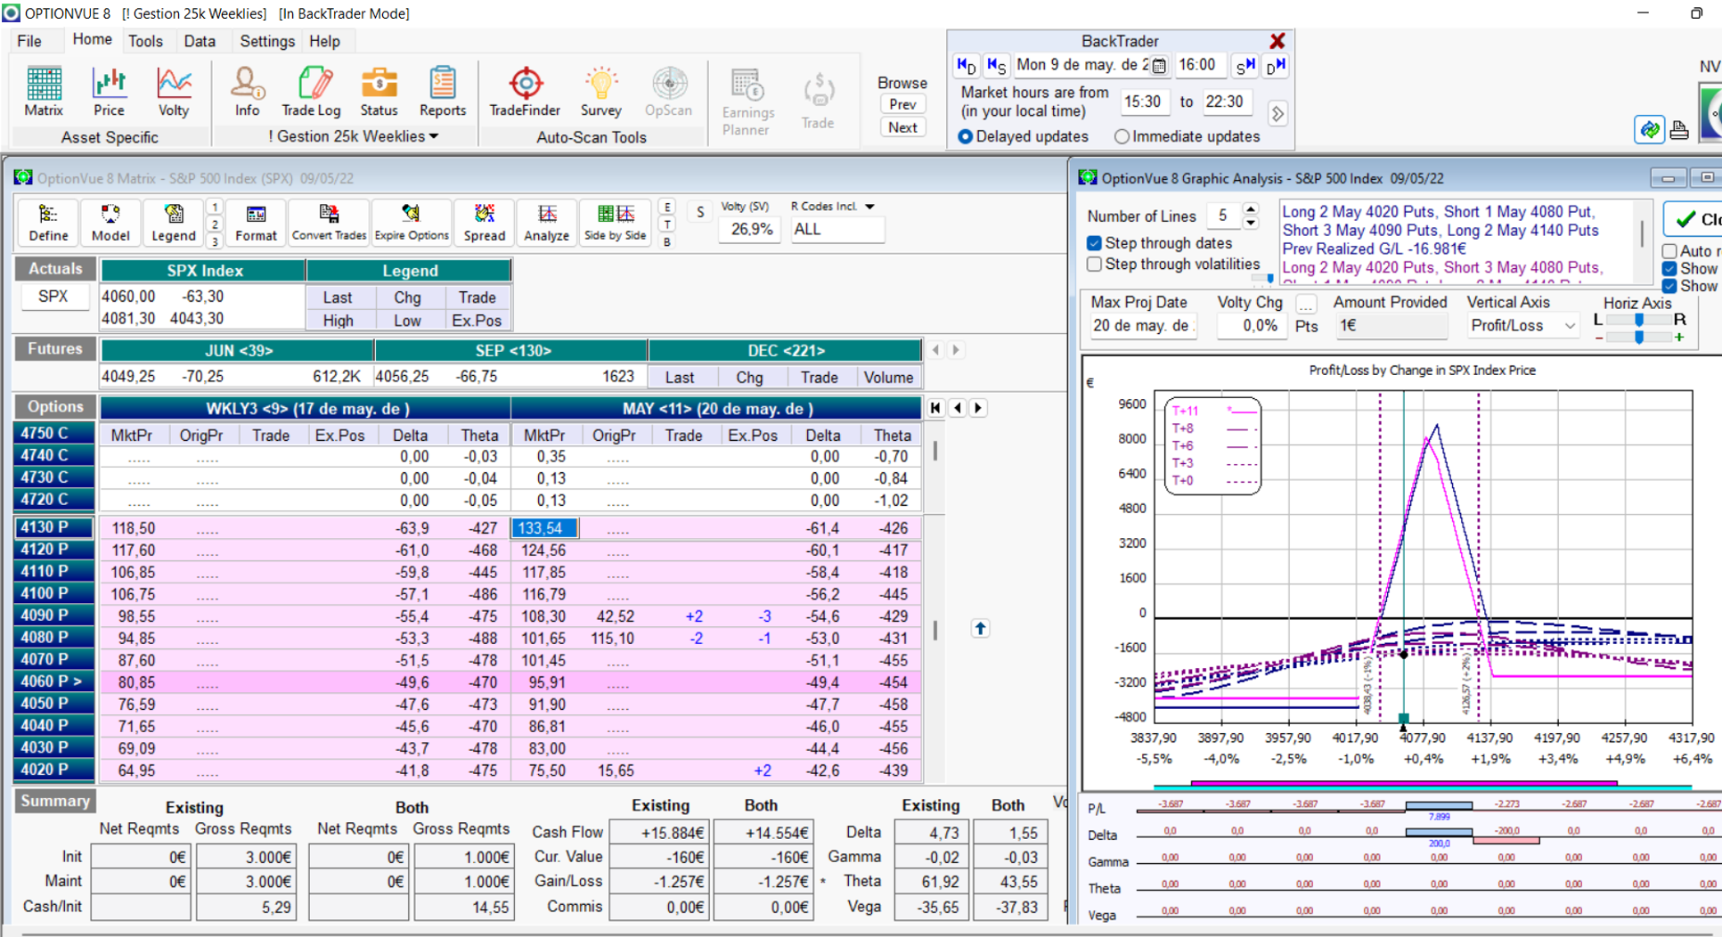
Task: Open the Reports tool
Action: pos(443,92)
